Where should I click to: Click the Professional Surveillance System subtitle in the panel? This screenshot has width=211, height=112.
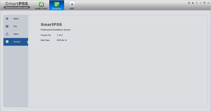[56, 30]
